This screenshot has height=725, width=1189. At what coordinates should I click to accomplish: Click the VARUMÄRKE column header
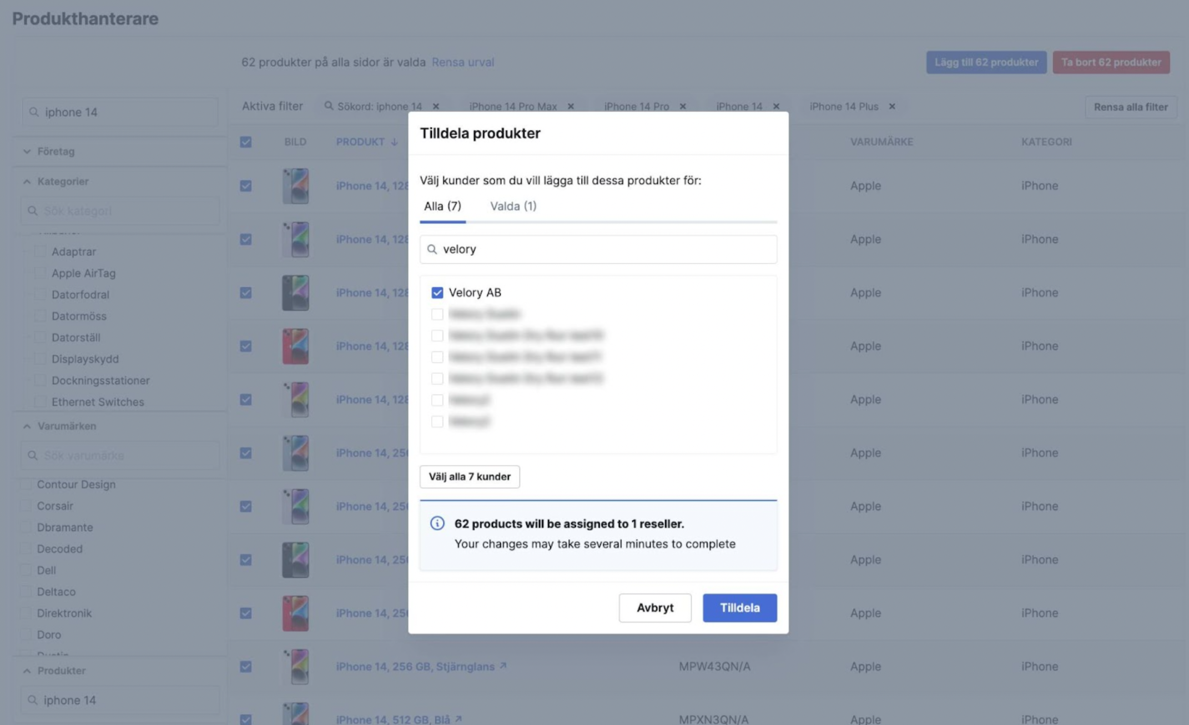pyautogui.click(x=881, y=142)
